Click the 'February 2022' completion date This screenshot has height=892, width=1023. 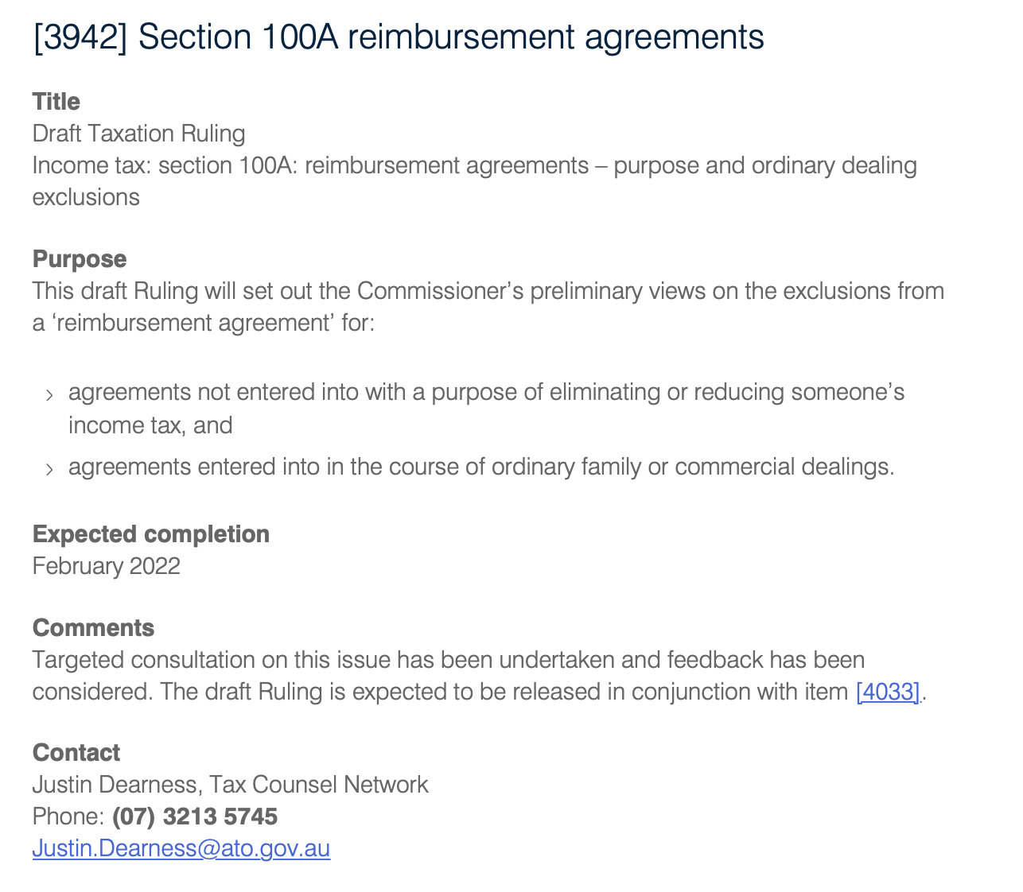(107, 566)
